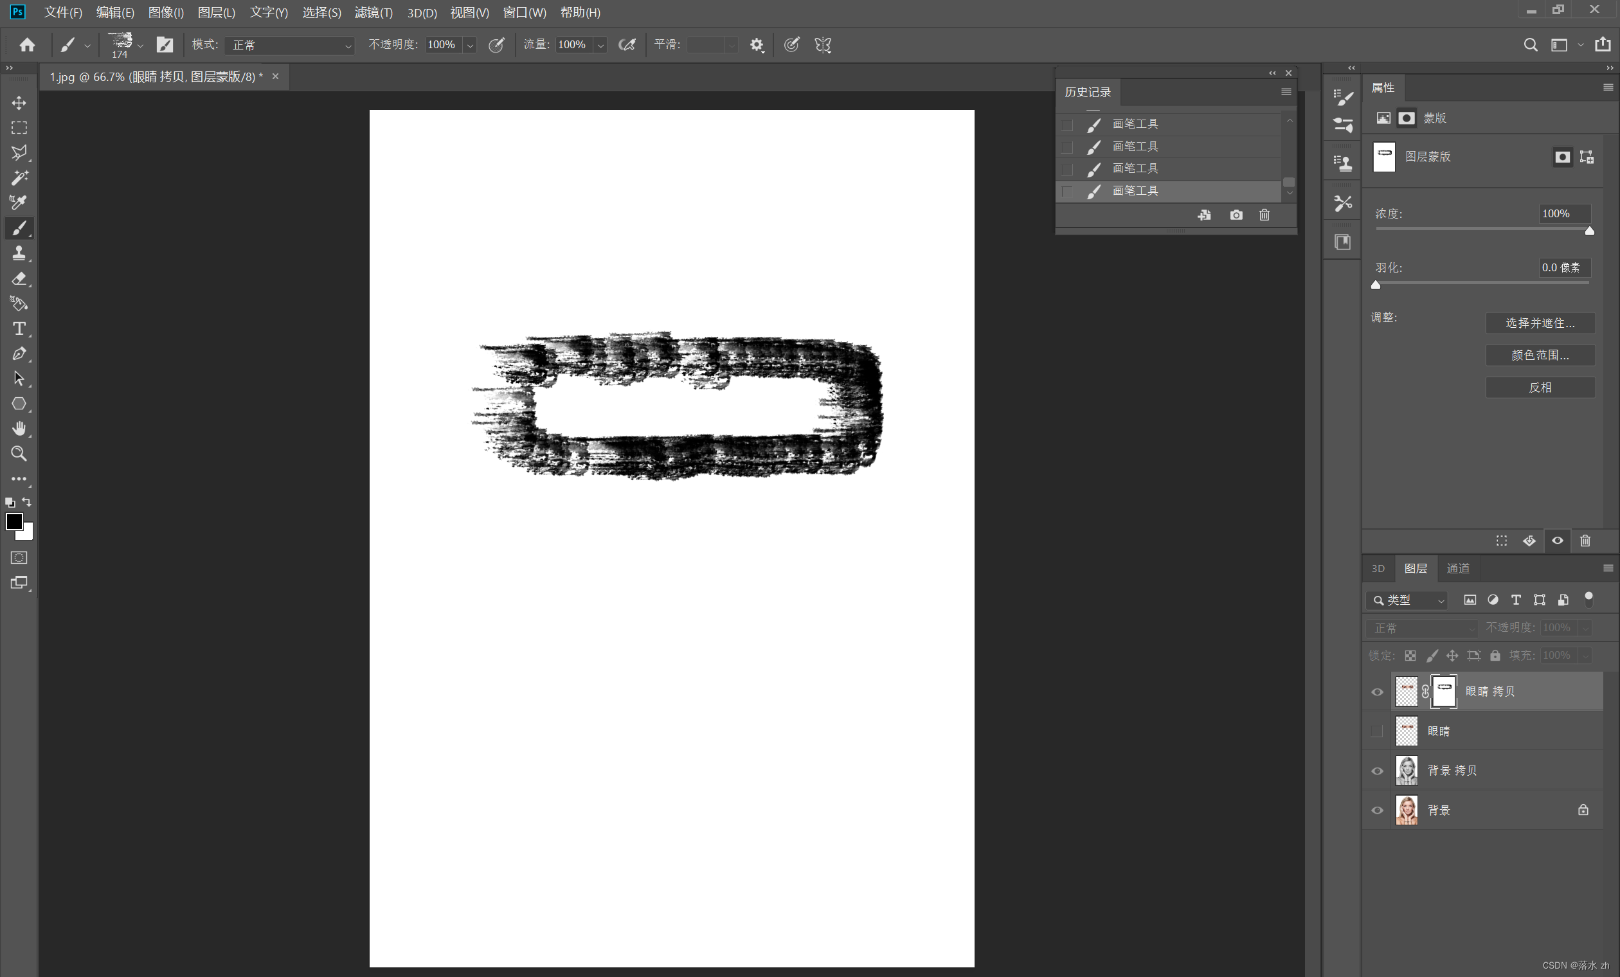Click the 颜色范围... button

(x=1540, y=355)
